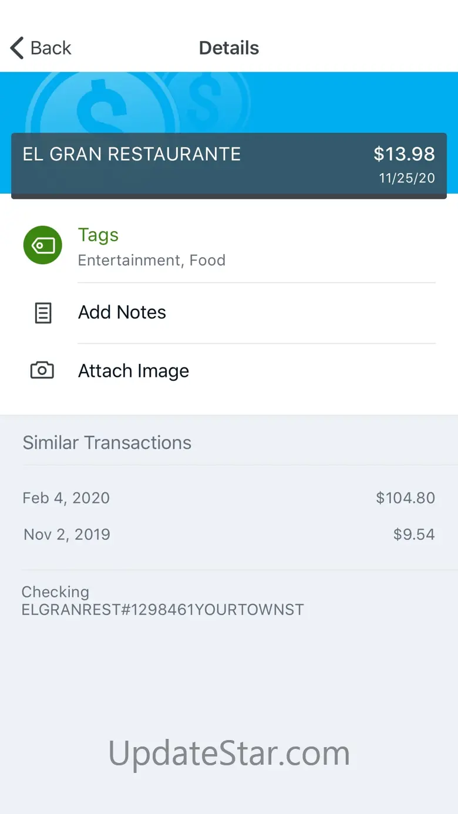Tap the EL GRAN RESTAURANTE header card
This screenshot has width=458, height=814.
click(229, 165)
